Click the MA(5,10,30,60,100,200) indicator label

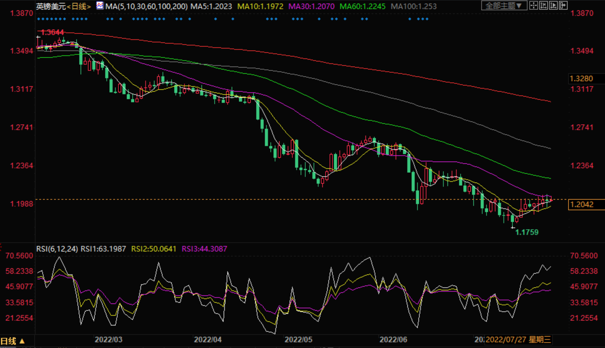click(x=146, y=6)
